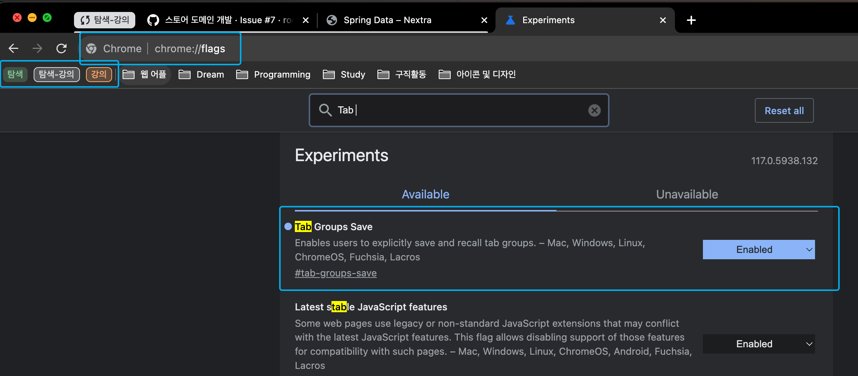Open the #tab-groups-save link
Screen dimensions: 858x376
click(x=336, y=273)
